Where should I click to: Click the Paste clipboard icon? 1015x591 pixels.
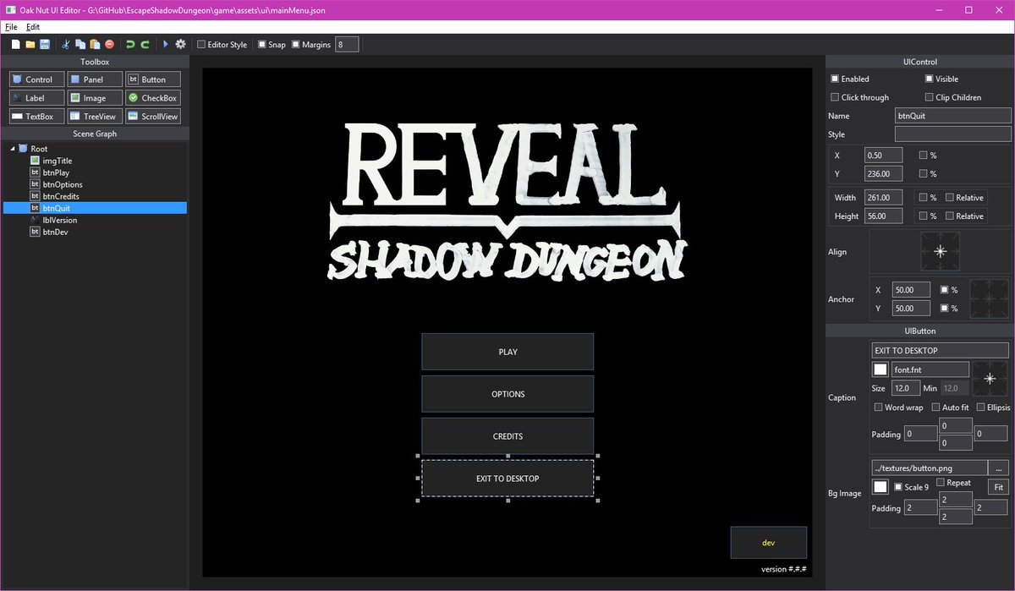95,44
